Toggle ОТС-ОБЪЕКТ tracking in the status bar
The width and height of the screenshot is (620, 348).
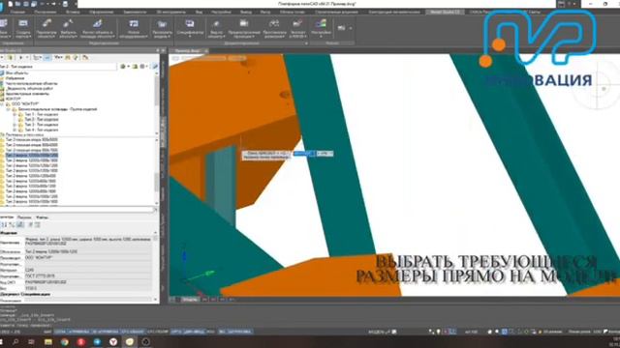coord(133,332)
